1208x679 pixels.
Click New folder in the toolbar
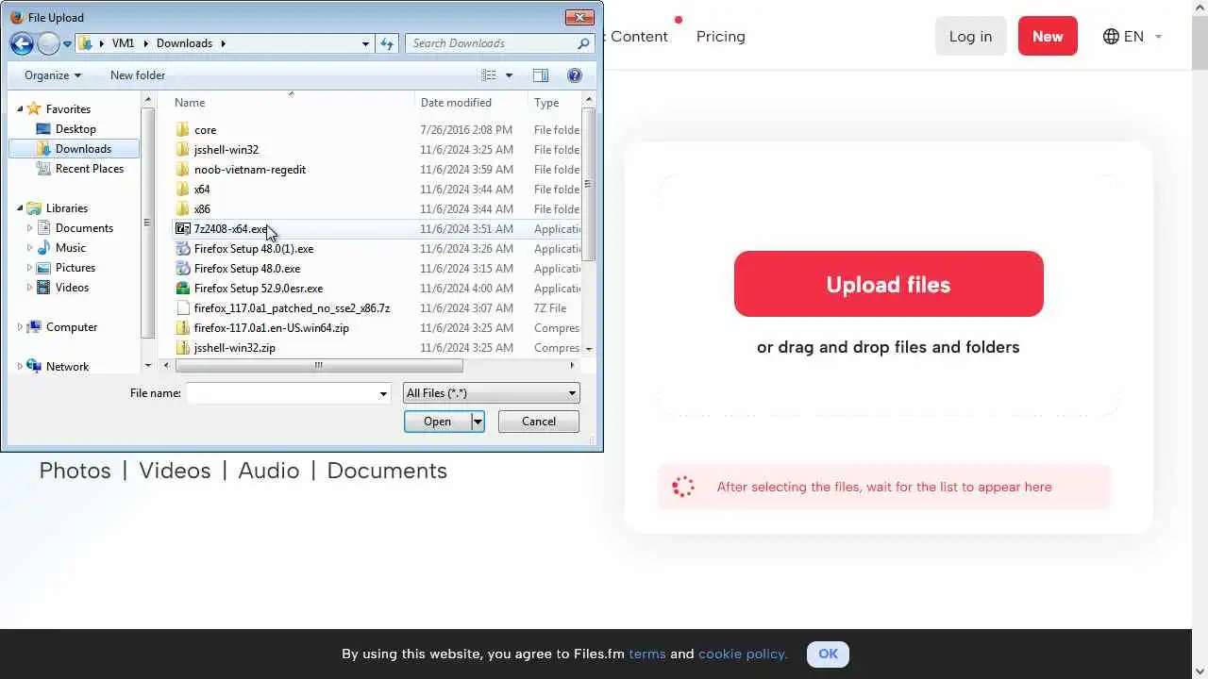(138, 75)
